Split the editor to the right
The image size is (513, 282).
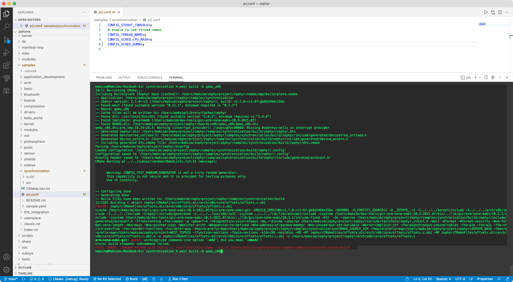(x=500, y=12)
